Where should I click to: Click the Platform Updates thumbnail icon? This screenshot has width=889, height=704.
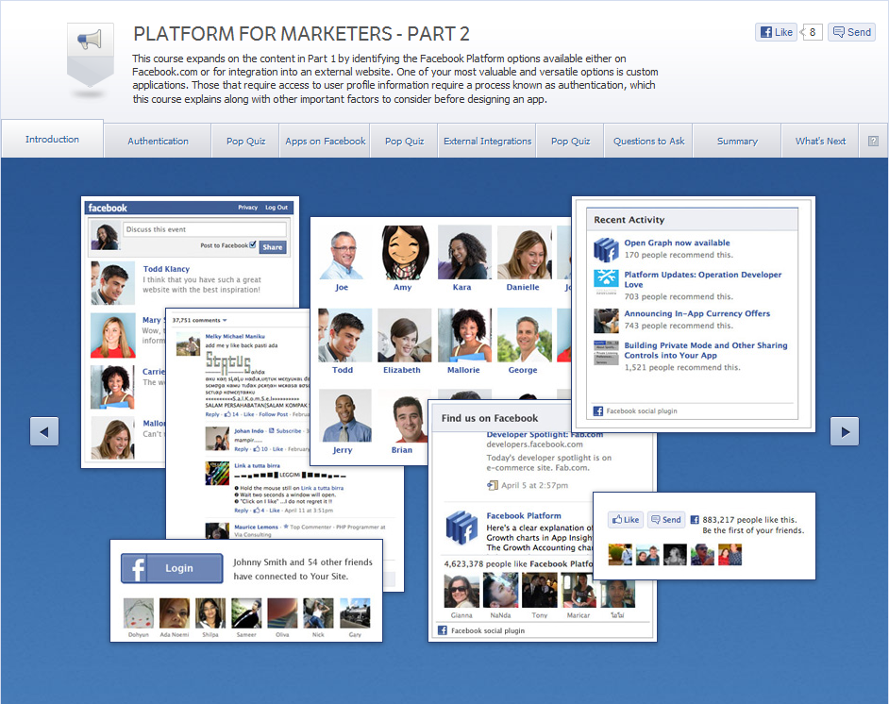[x=606, y=281]
